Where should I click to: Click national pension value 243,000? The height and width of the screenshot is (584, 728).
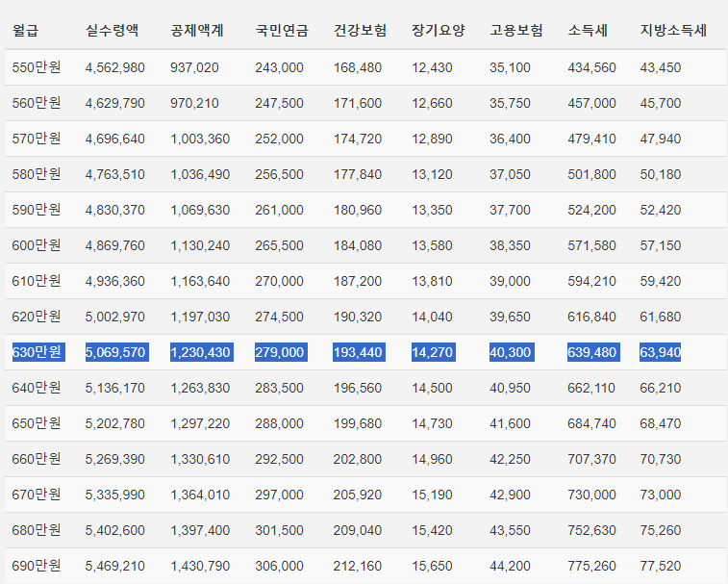click(x=279, y=68)
